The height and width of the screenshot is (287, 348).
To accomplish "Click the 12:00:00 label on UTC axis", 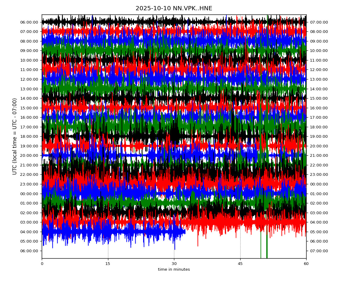I will tap(30, 79).
